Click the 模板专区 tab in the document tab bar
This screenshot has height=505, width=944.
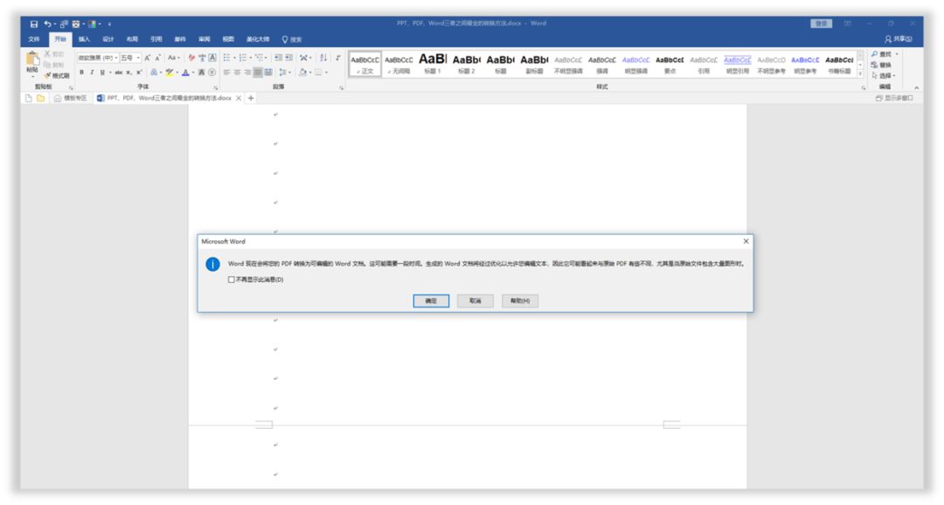point(71,98)
